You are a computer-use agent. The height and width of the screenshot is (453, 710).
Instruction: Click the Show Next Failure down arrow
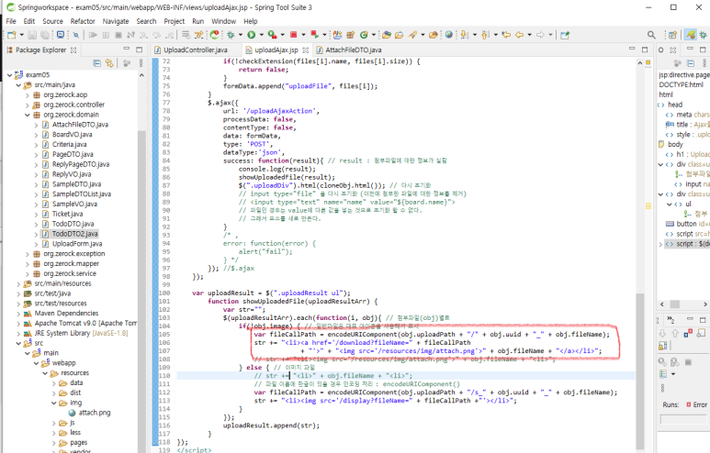[x=662, y=334]
